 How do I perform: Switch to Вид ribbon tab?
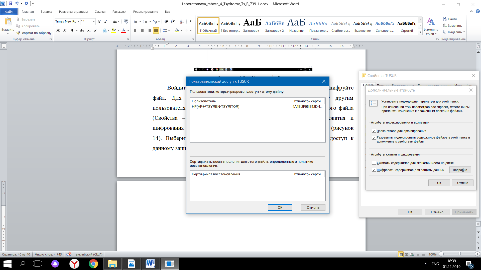tap(168, 11)
